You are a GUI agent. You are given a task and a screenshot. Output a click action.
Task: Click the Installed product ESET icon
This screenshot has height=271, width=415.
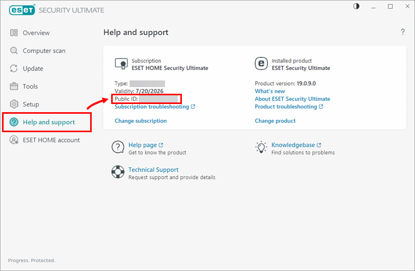click(x=261, y=64)
